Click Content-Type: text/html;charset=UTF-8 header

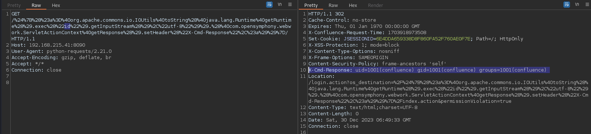coord(363,108)
